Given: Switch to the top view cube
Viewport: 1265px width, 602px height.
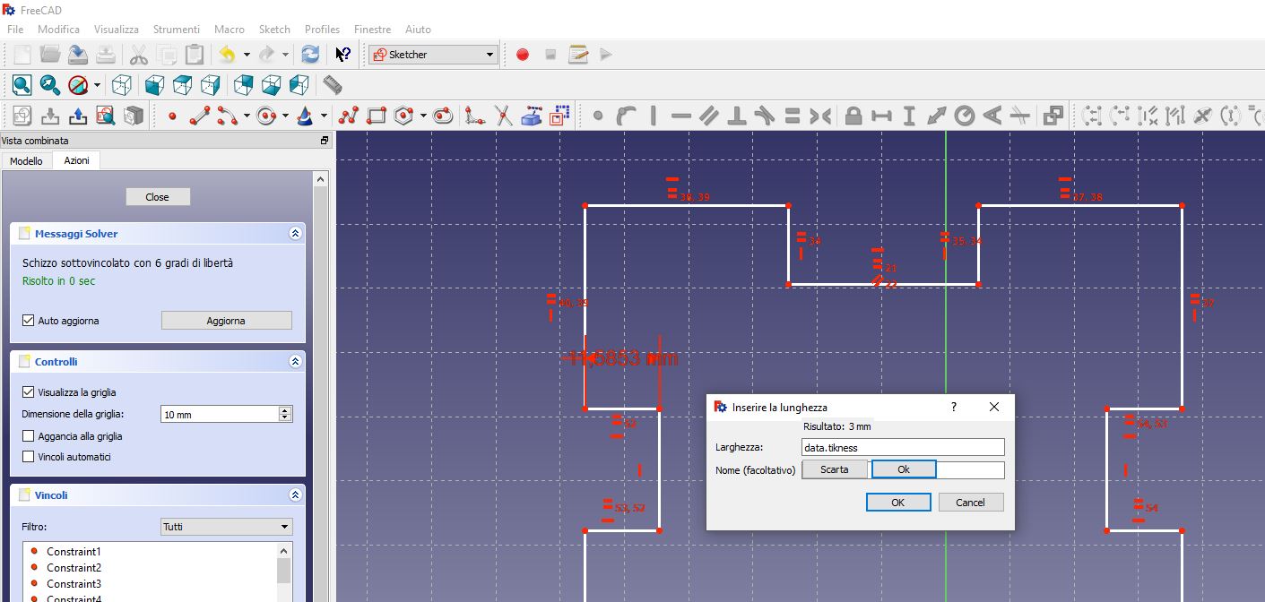Looking at the screenshot, I should coord(182,85).
